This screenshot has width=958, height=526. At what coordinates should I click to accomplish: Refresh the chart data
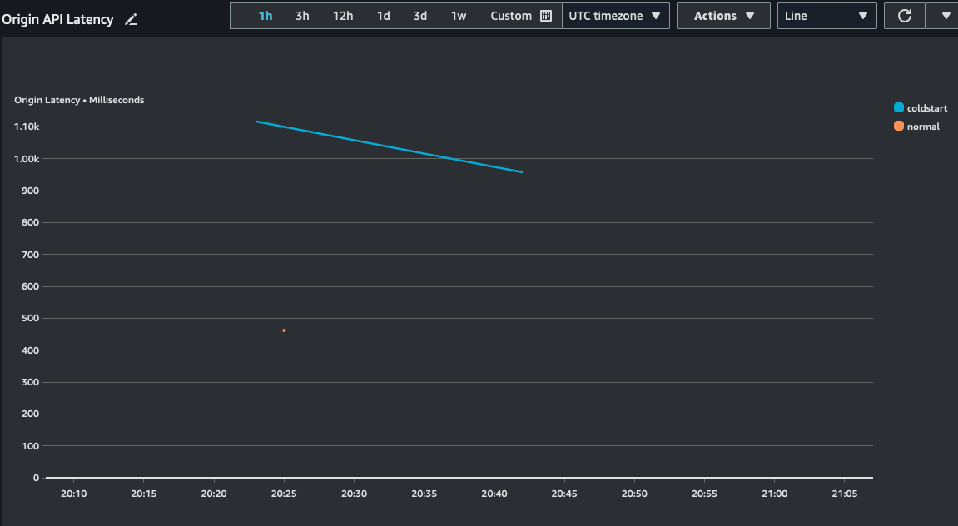905,15
